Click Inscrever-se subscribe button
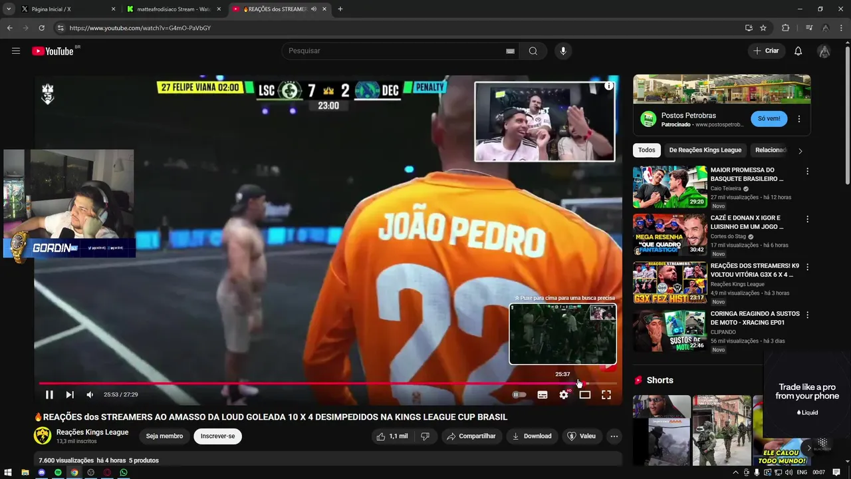Viewport: 851px width, 479px height. pyautogui.click(x=218, y=436)
